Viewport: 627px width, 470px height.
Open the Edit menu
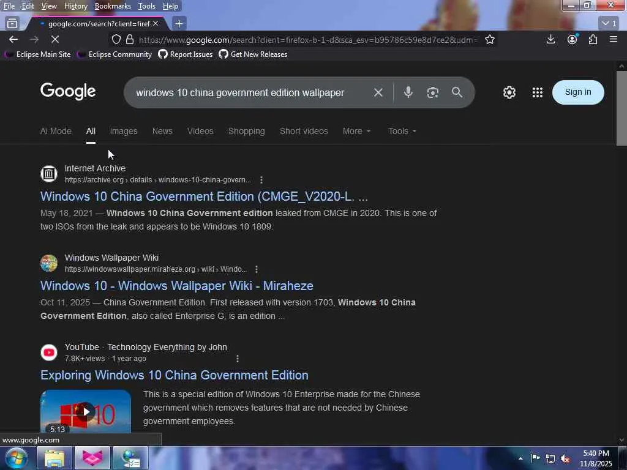[x=28, y=6]
